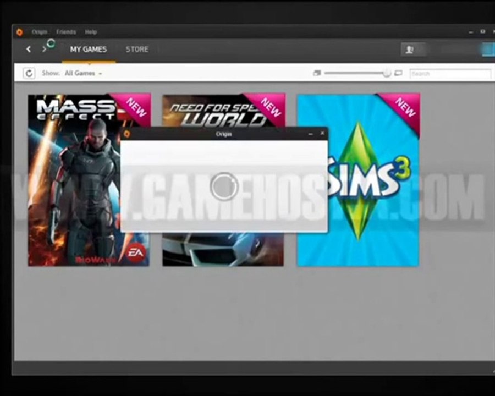The image size is (495, 396).
Task: Select The Sims 3 game tile
Action: pyautogui.click(x=358, y=180)
